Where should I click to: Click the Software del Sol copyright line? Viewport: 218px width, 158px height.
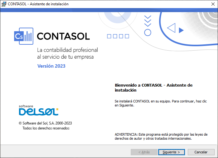click(x=45, y=123)
